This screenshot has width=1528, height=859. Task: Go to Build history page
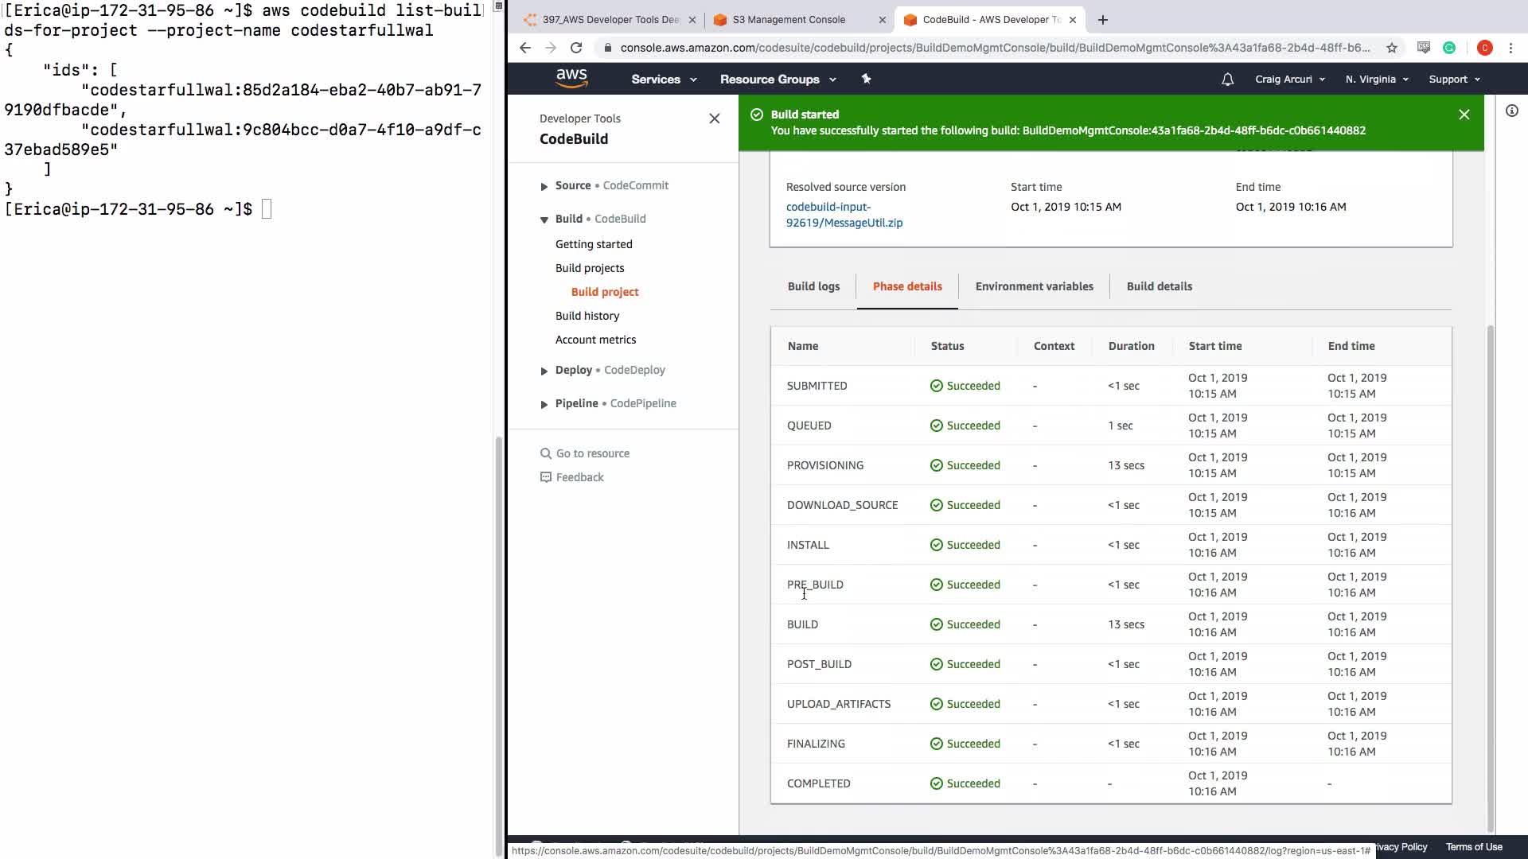pyautogui.click(x=587, y=316)
